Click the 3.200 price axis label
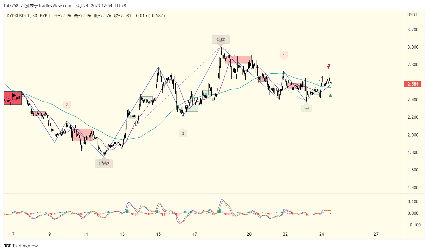Image resolution: width=428 pixels, height=252 pixels. tap(413, 30)
